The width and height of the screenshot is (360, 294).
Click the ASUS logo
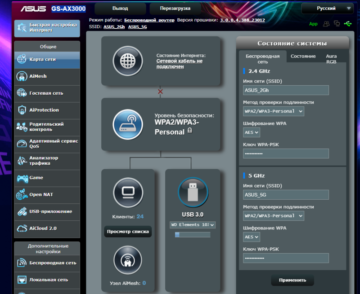pos(33,9)
